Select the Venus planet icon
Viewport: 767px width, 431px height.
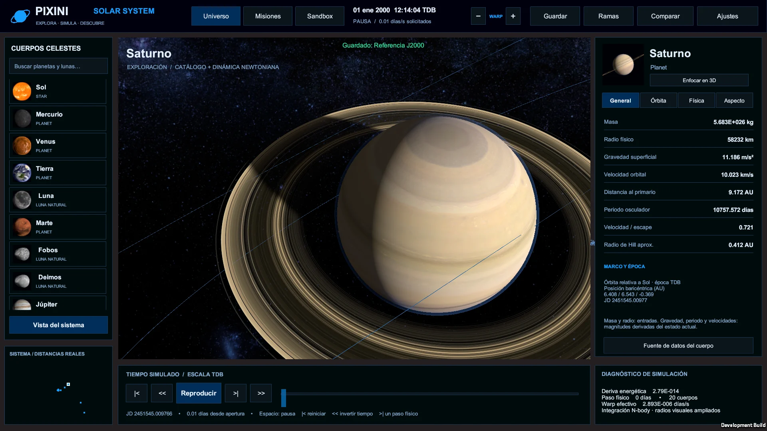pos(22,146)
